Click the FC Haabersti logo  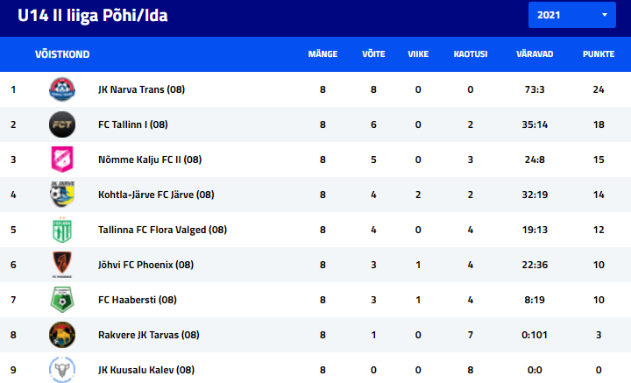(62, 300)
